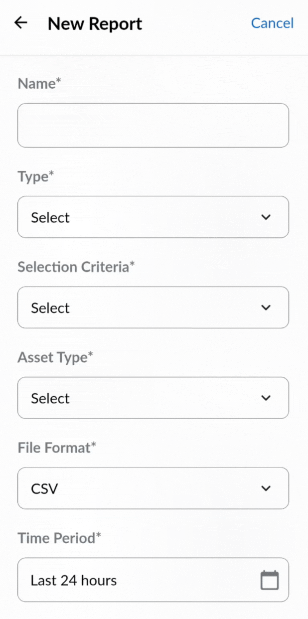
Task: Select the Last 24 hours time period field
Action: coord(140,580)
